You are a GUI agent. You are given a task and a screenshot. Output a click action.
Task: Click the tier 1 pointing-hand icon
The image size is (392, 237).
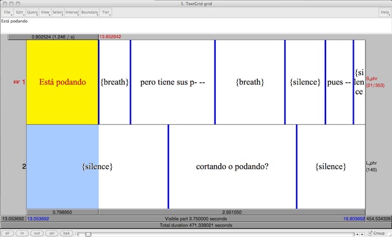[x=17, y=82]
